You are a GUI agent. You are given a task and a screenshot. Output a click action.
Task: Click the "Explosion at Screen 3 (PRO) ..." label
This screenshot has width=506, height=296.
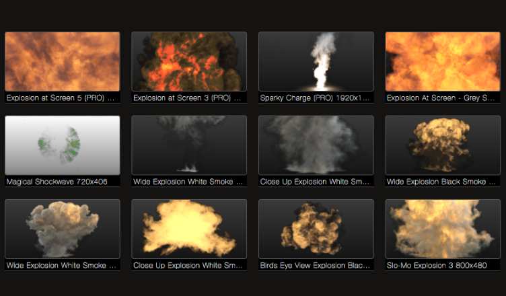pos(187,98)
